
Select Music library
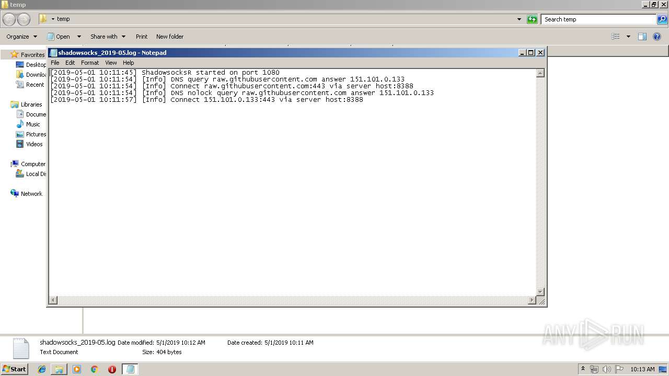pos(28,124)
